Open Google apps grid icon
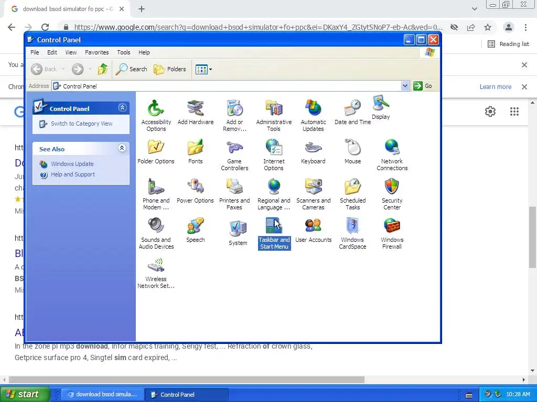 tap(514, 111)
